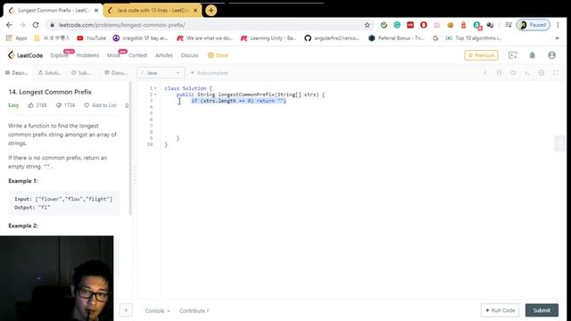Go forward in browser history

22,25
